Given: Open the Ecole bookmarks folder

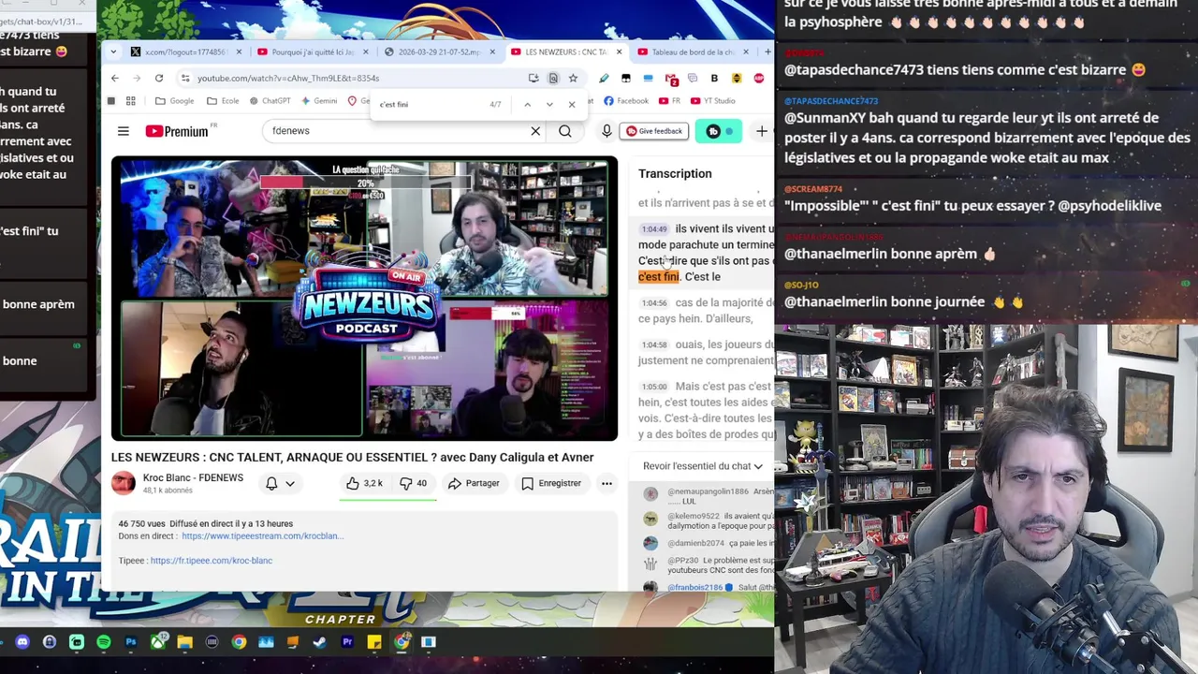Looking at the screenshot, I should tap(223, 101).
